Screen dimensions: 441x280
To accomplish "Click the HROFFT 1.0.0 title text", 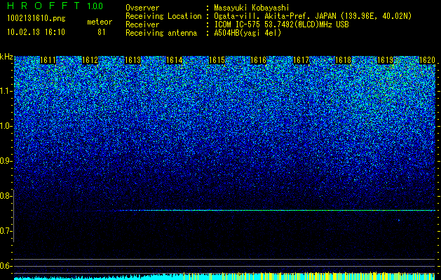I will click(55, 6).
